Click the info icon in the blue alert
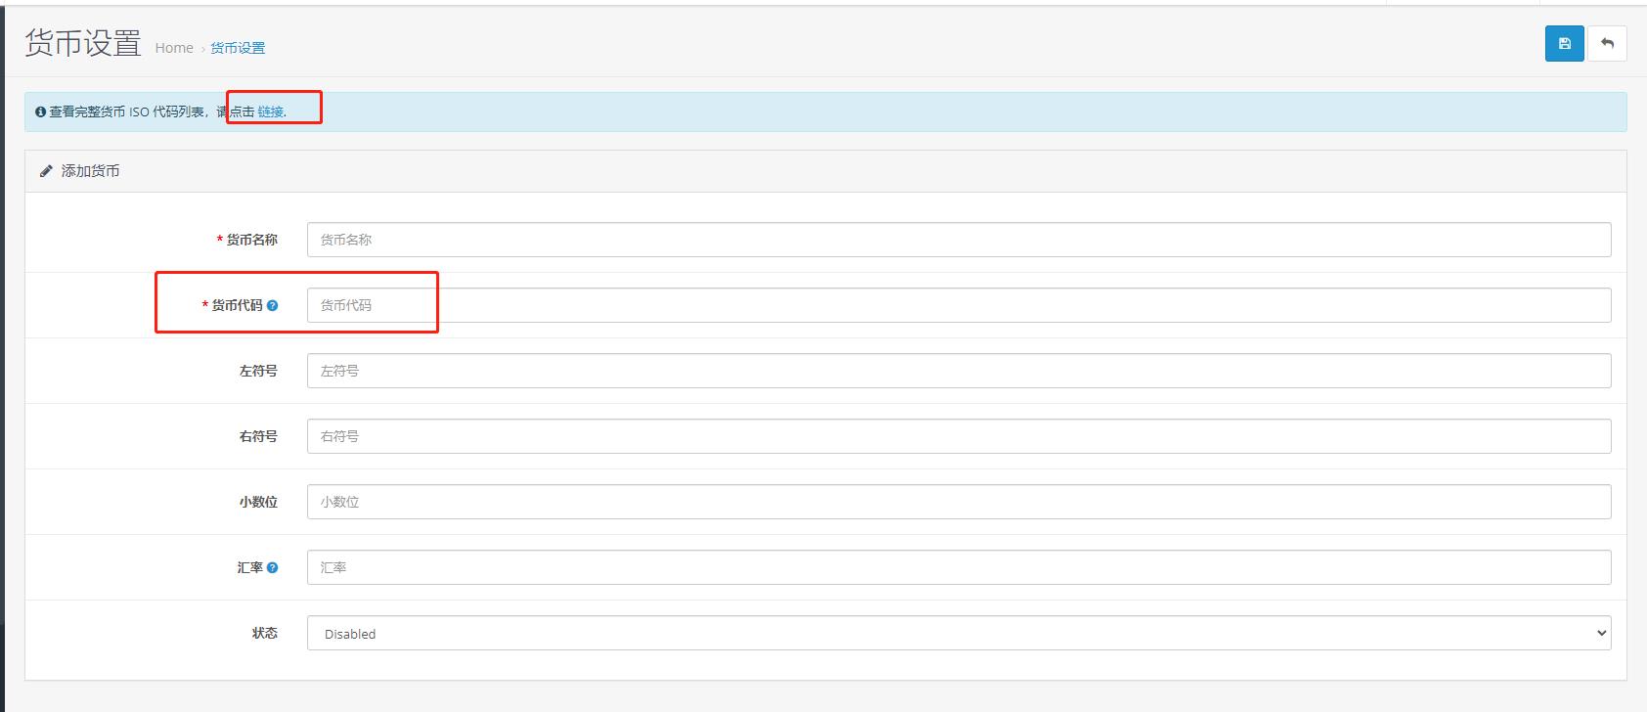The image size is (1647, 712). (40, 112)
